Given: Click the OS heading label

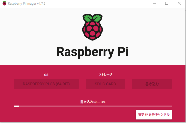Looking at the screenshot, I should pos(46,75).
